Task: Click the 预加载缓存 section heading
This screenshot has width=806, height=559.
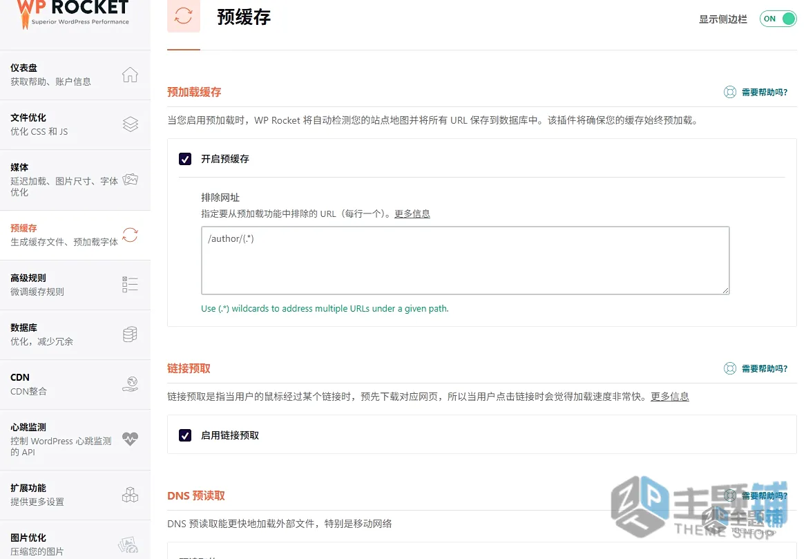Action: pyautogui.click(x=194, y=92)
